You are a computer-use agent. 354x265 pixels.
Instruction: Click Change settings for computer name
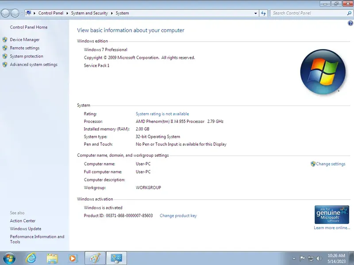coord(330,164)
